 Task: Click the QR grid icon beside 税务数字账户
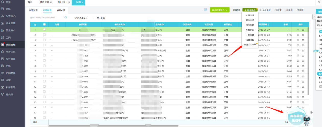(206, 10)
